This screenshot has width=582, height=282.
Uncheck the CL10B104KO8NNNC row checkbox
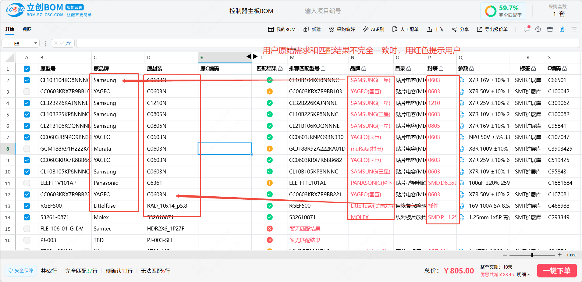[x=27, y=80]
